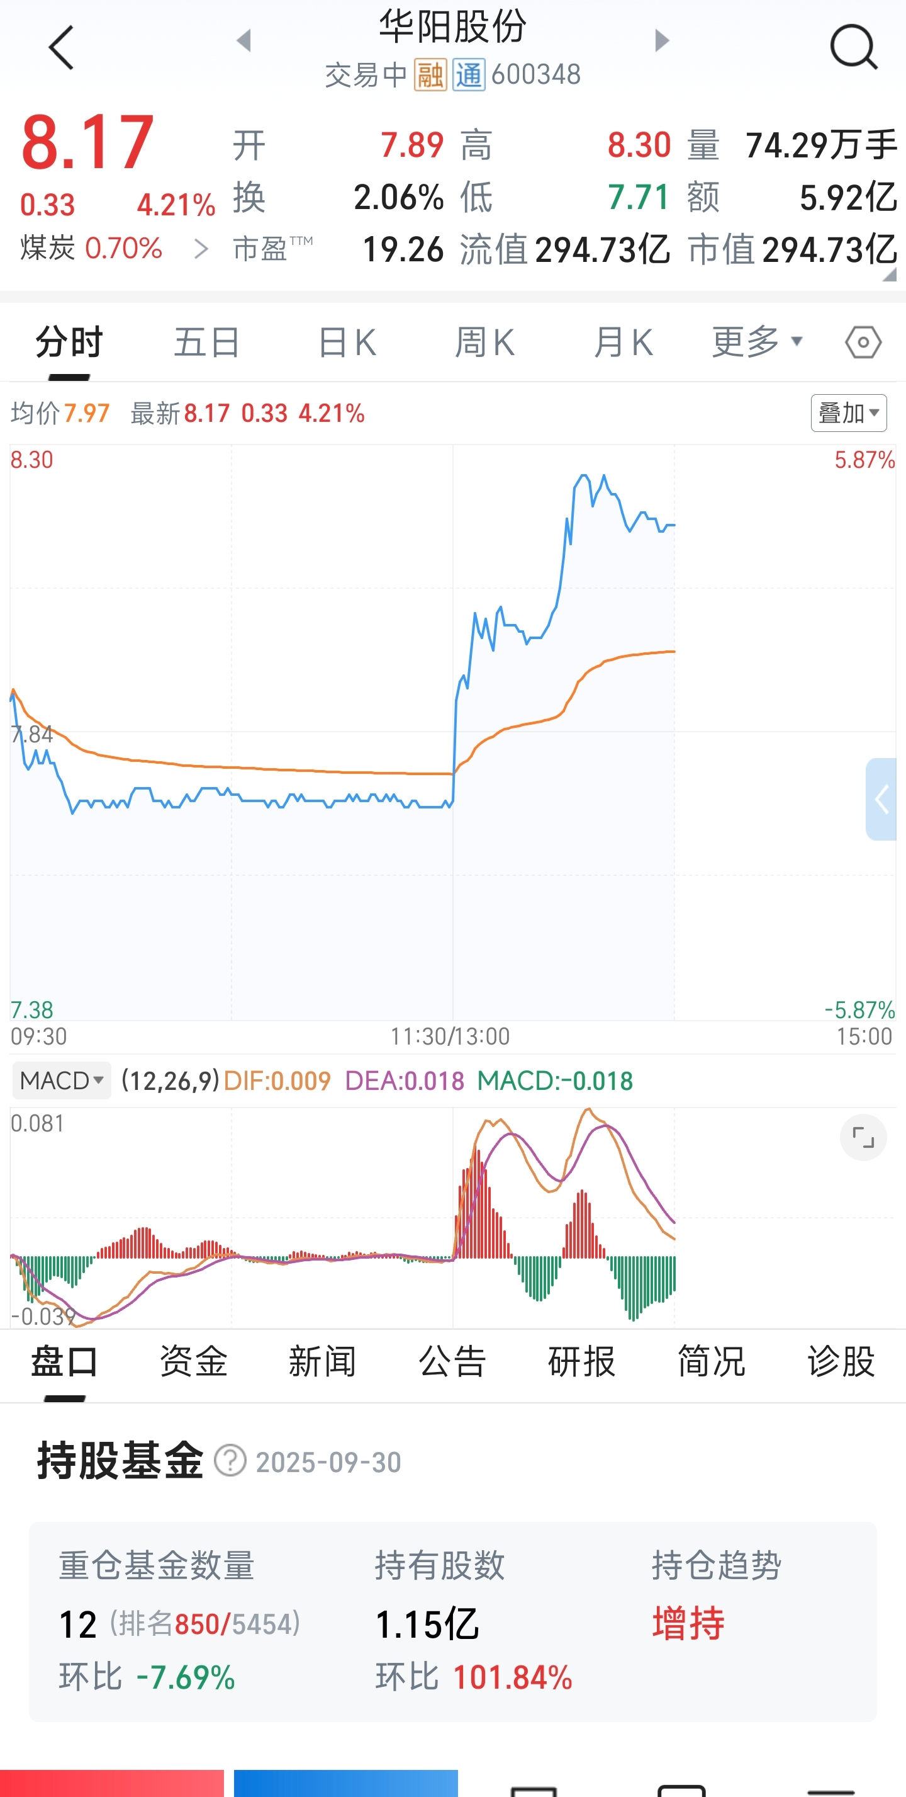Open chart settings hexagon icon
The height and width of the screenshot is (1797, 906).
pyautogui.click(x=863, y=343)
